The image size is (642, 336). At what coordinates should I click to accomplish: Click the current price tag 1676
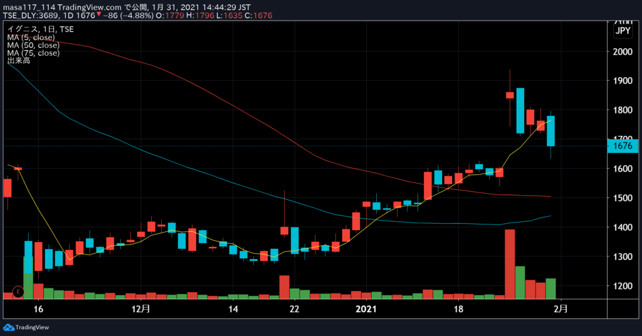[x=623, y=145]
